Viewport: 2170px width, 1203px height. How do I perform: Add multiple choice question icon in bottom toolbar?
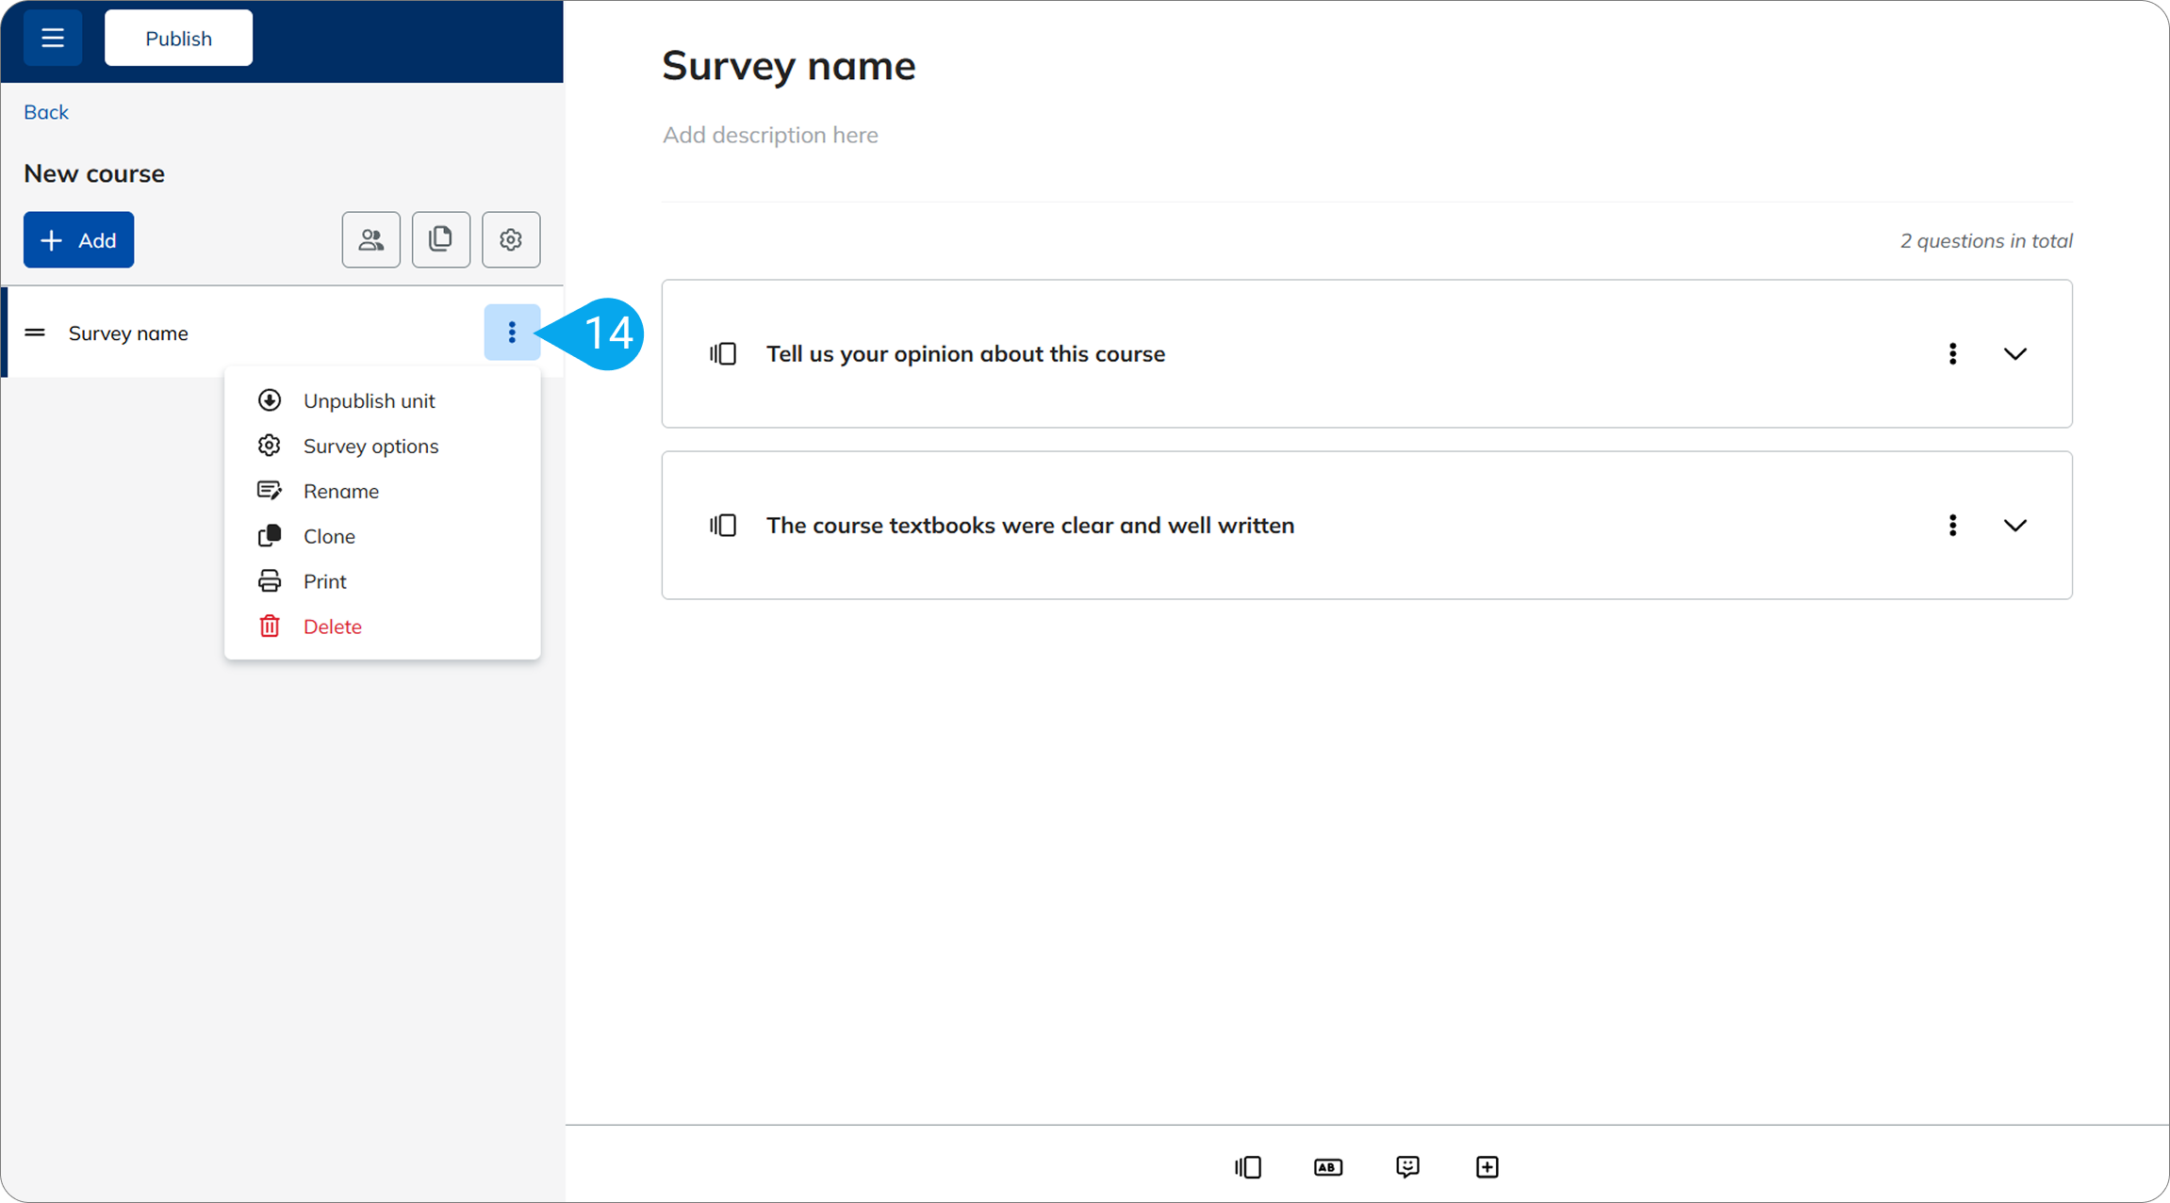coord(1327,1167)
